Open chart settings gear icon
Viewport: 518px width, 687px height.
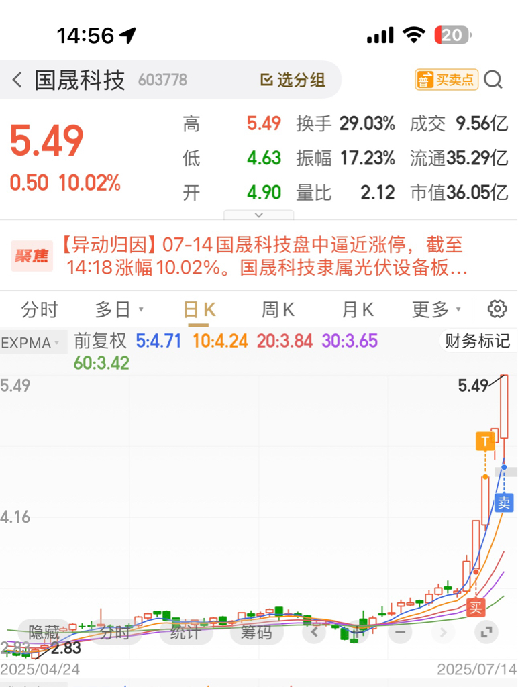point(497,309)
